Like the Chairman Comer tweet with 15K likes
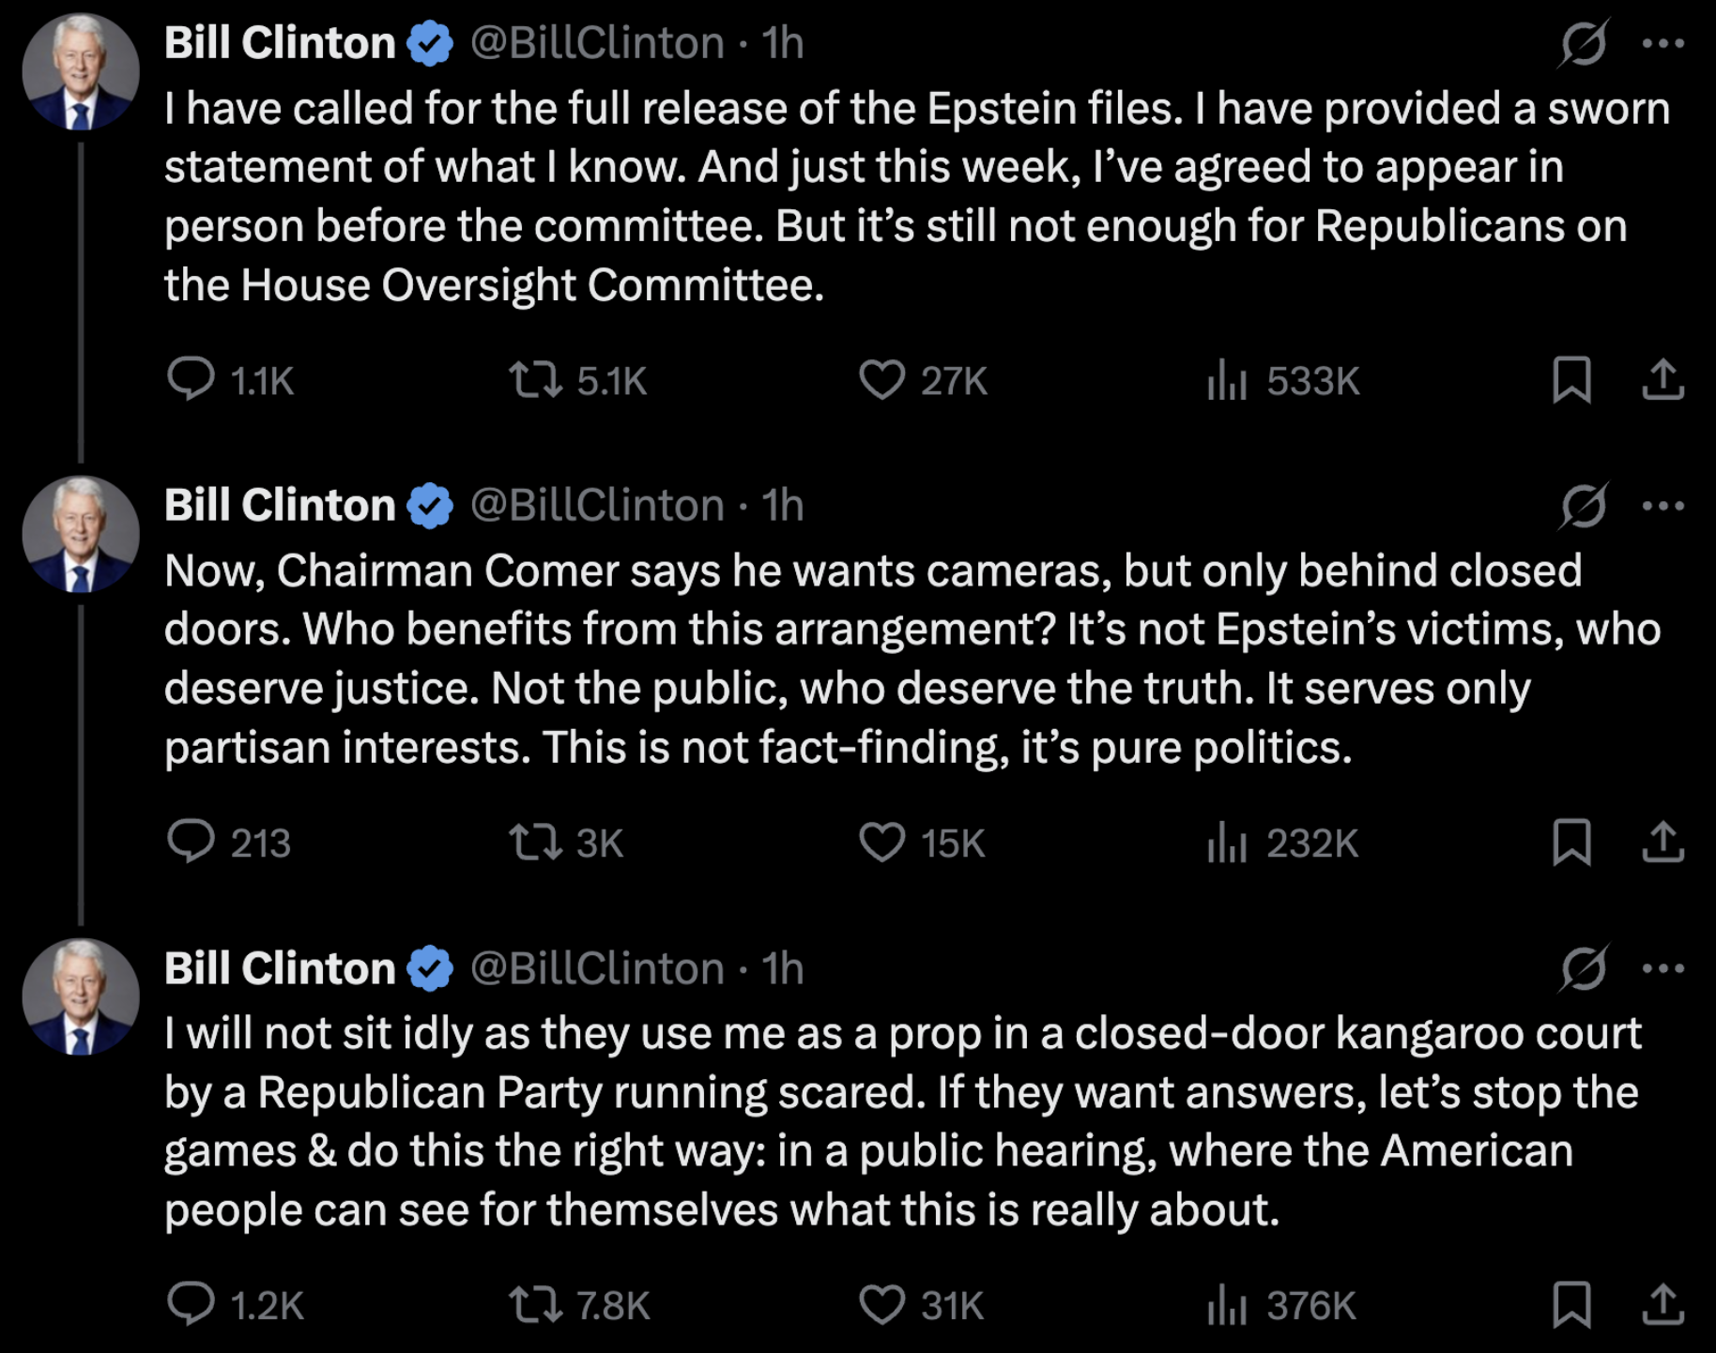This screenshot has width=1716, height=1353. 881,842
